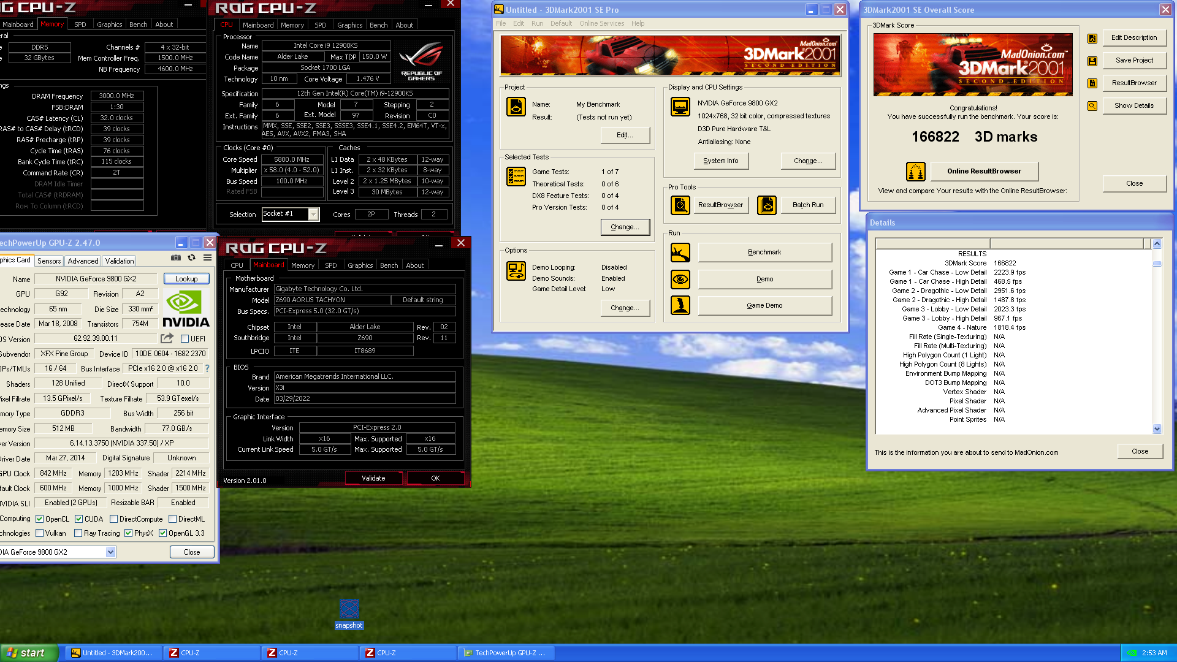Click BIOS export share icon in GPU-Z

coord(167,338)
